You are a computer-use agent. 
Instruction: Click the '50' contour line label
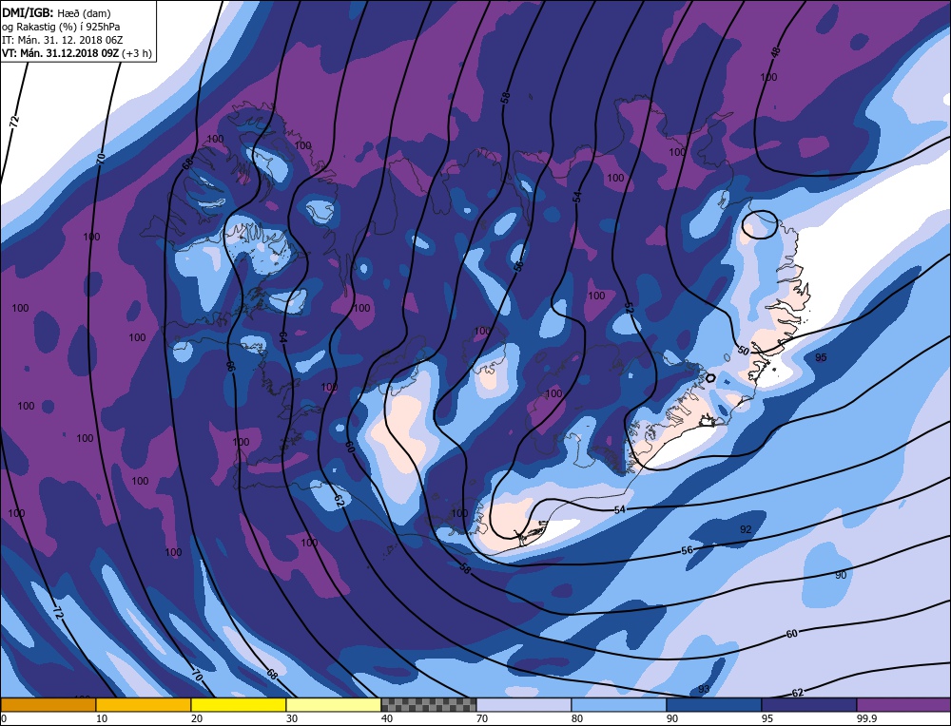pos(744,351)
